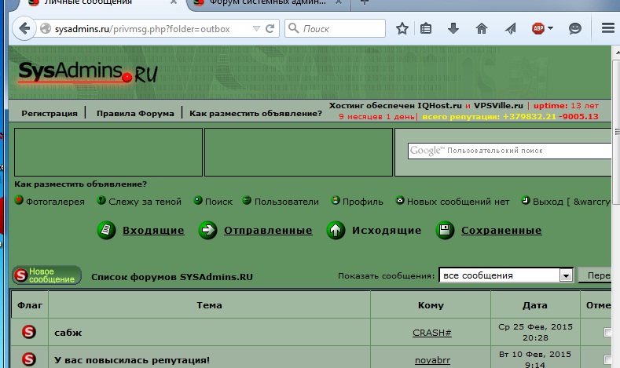Open the Регистрация link

pos(50,113)
